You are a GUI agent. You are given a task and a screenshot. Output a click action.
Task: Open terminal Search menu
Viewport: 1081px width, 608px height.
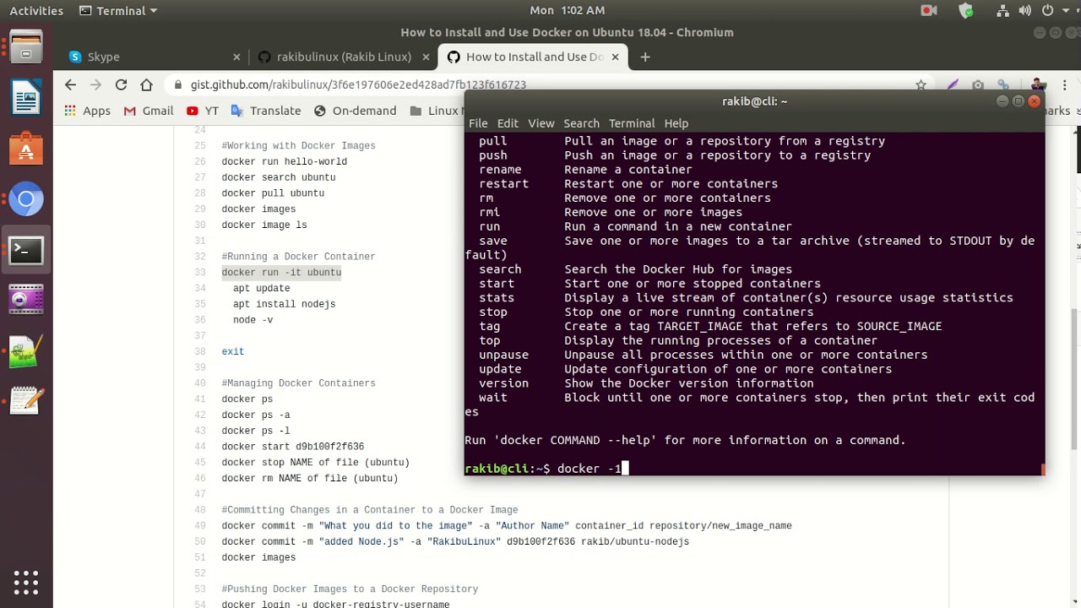click(582, 123)
